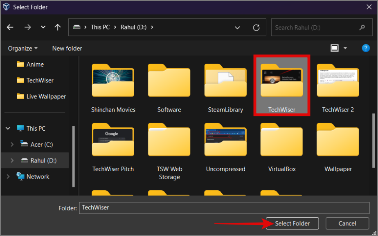The height and width of the screenshot is (236, 378).
Task: Refresh the Rahul (D:) folder view
Action: [x=256, y=28]
